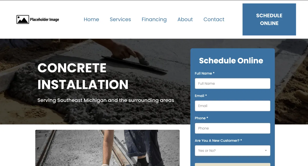Click the dropdown caret arrow in the new customer field

(x=266, y=151)
